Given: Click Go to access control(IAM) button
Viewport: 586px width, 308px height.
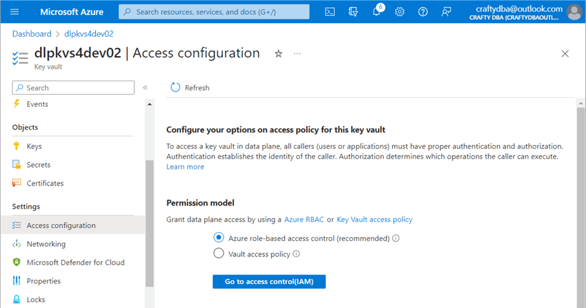Looking at the screenshot, I should click(269, 282).
